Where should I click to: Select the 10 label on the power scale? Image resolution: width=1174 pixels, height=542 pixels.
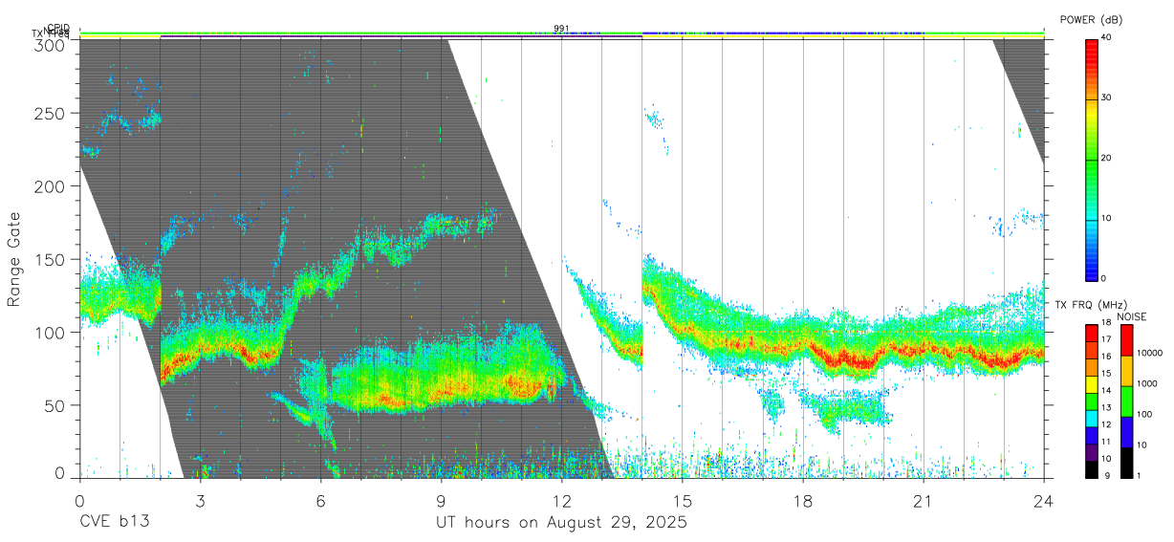pos(1108,219)
